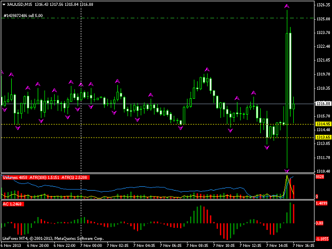332x249 pixels.
Task: Click the current price label 1316.88
Action: click(323, 104)
